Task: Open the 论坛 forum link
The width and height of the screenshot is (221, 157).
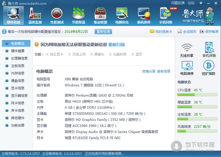Action: click(x=191, y=3)
